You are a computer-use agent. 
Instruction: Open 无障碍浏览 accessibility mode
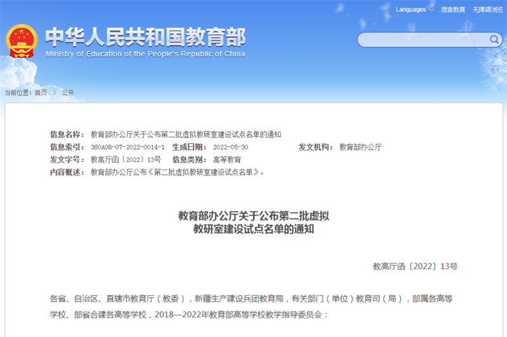487,10
